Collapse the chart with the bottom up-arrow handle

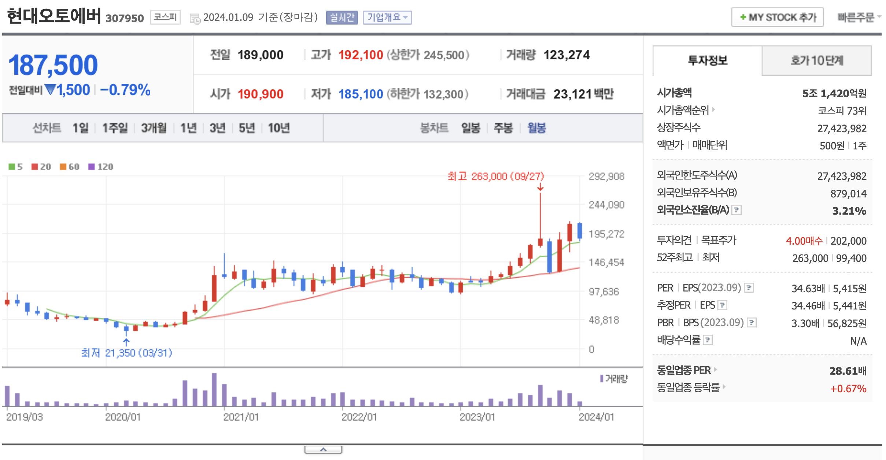pos(323,449)
